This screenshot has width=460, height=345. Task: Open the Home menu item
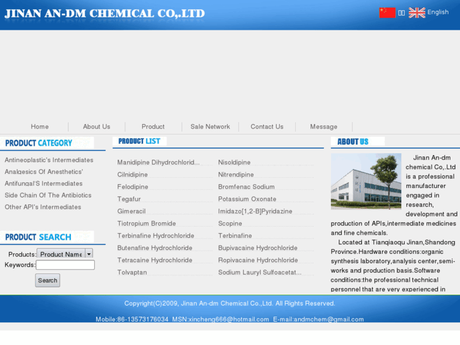point(40,127)
